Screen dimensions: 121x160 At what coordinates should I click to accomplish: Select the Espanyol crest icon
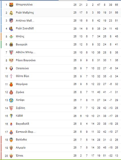(x=11, y=132)
